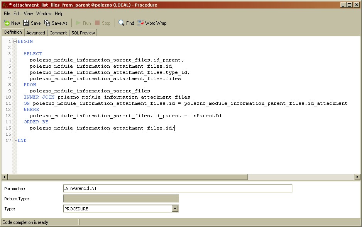Open the File menu

pos(7,14)
